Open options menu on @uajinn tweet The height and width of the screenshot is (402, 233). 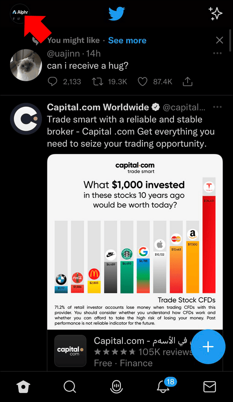point(217,53)
